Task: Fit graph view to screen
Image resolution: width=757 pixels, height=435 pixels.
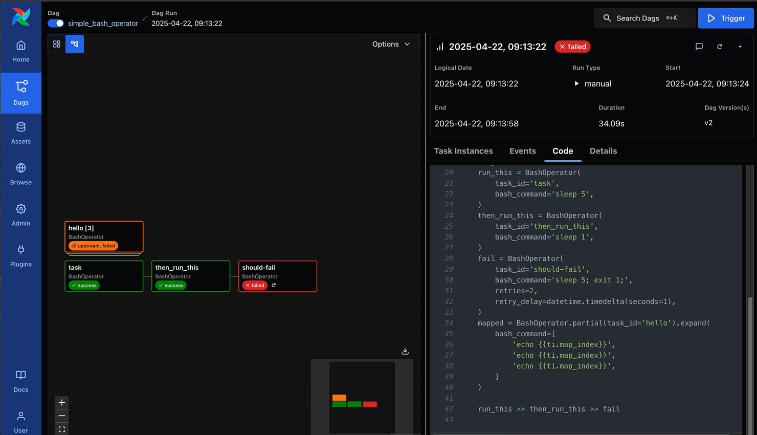Action: (x=62, y=429)
